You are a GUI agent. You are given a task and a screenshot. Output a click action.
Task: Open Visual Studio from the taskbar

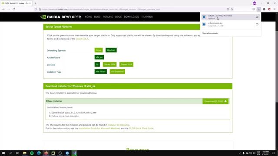[x=74, y=153]
